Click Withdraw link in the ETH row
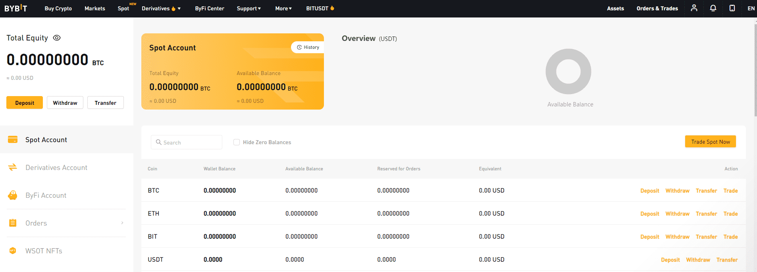757x272 pixels. [677, 214]
